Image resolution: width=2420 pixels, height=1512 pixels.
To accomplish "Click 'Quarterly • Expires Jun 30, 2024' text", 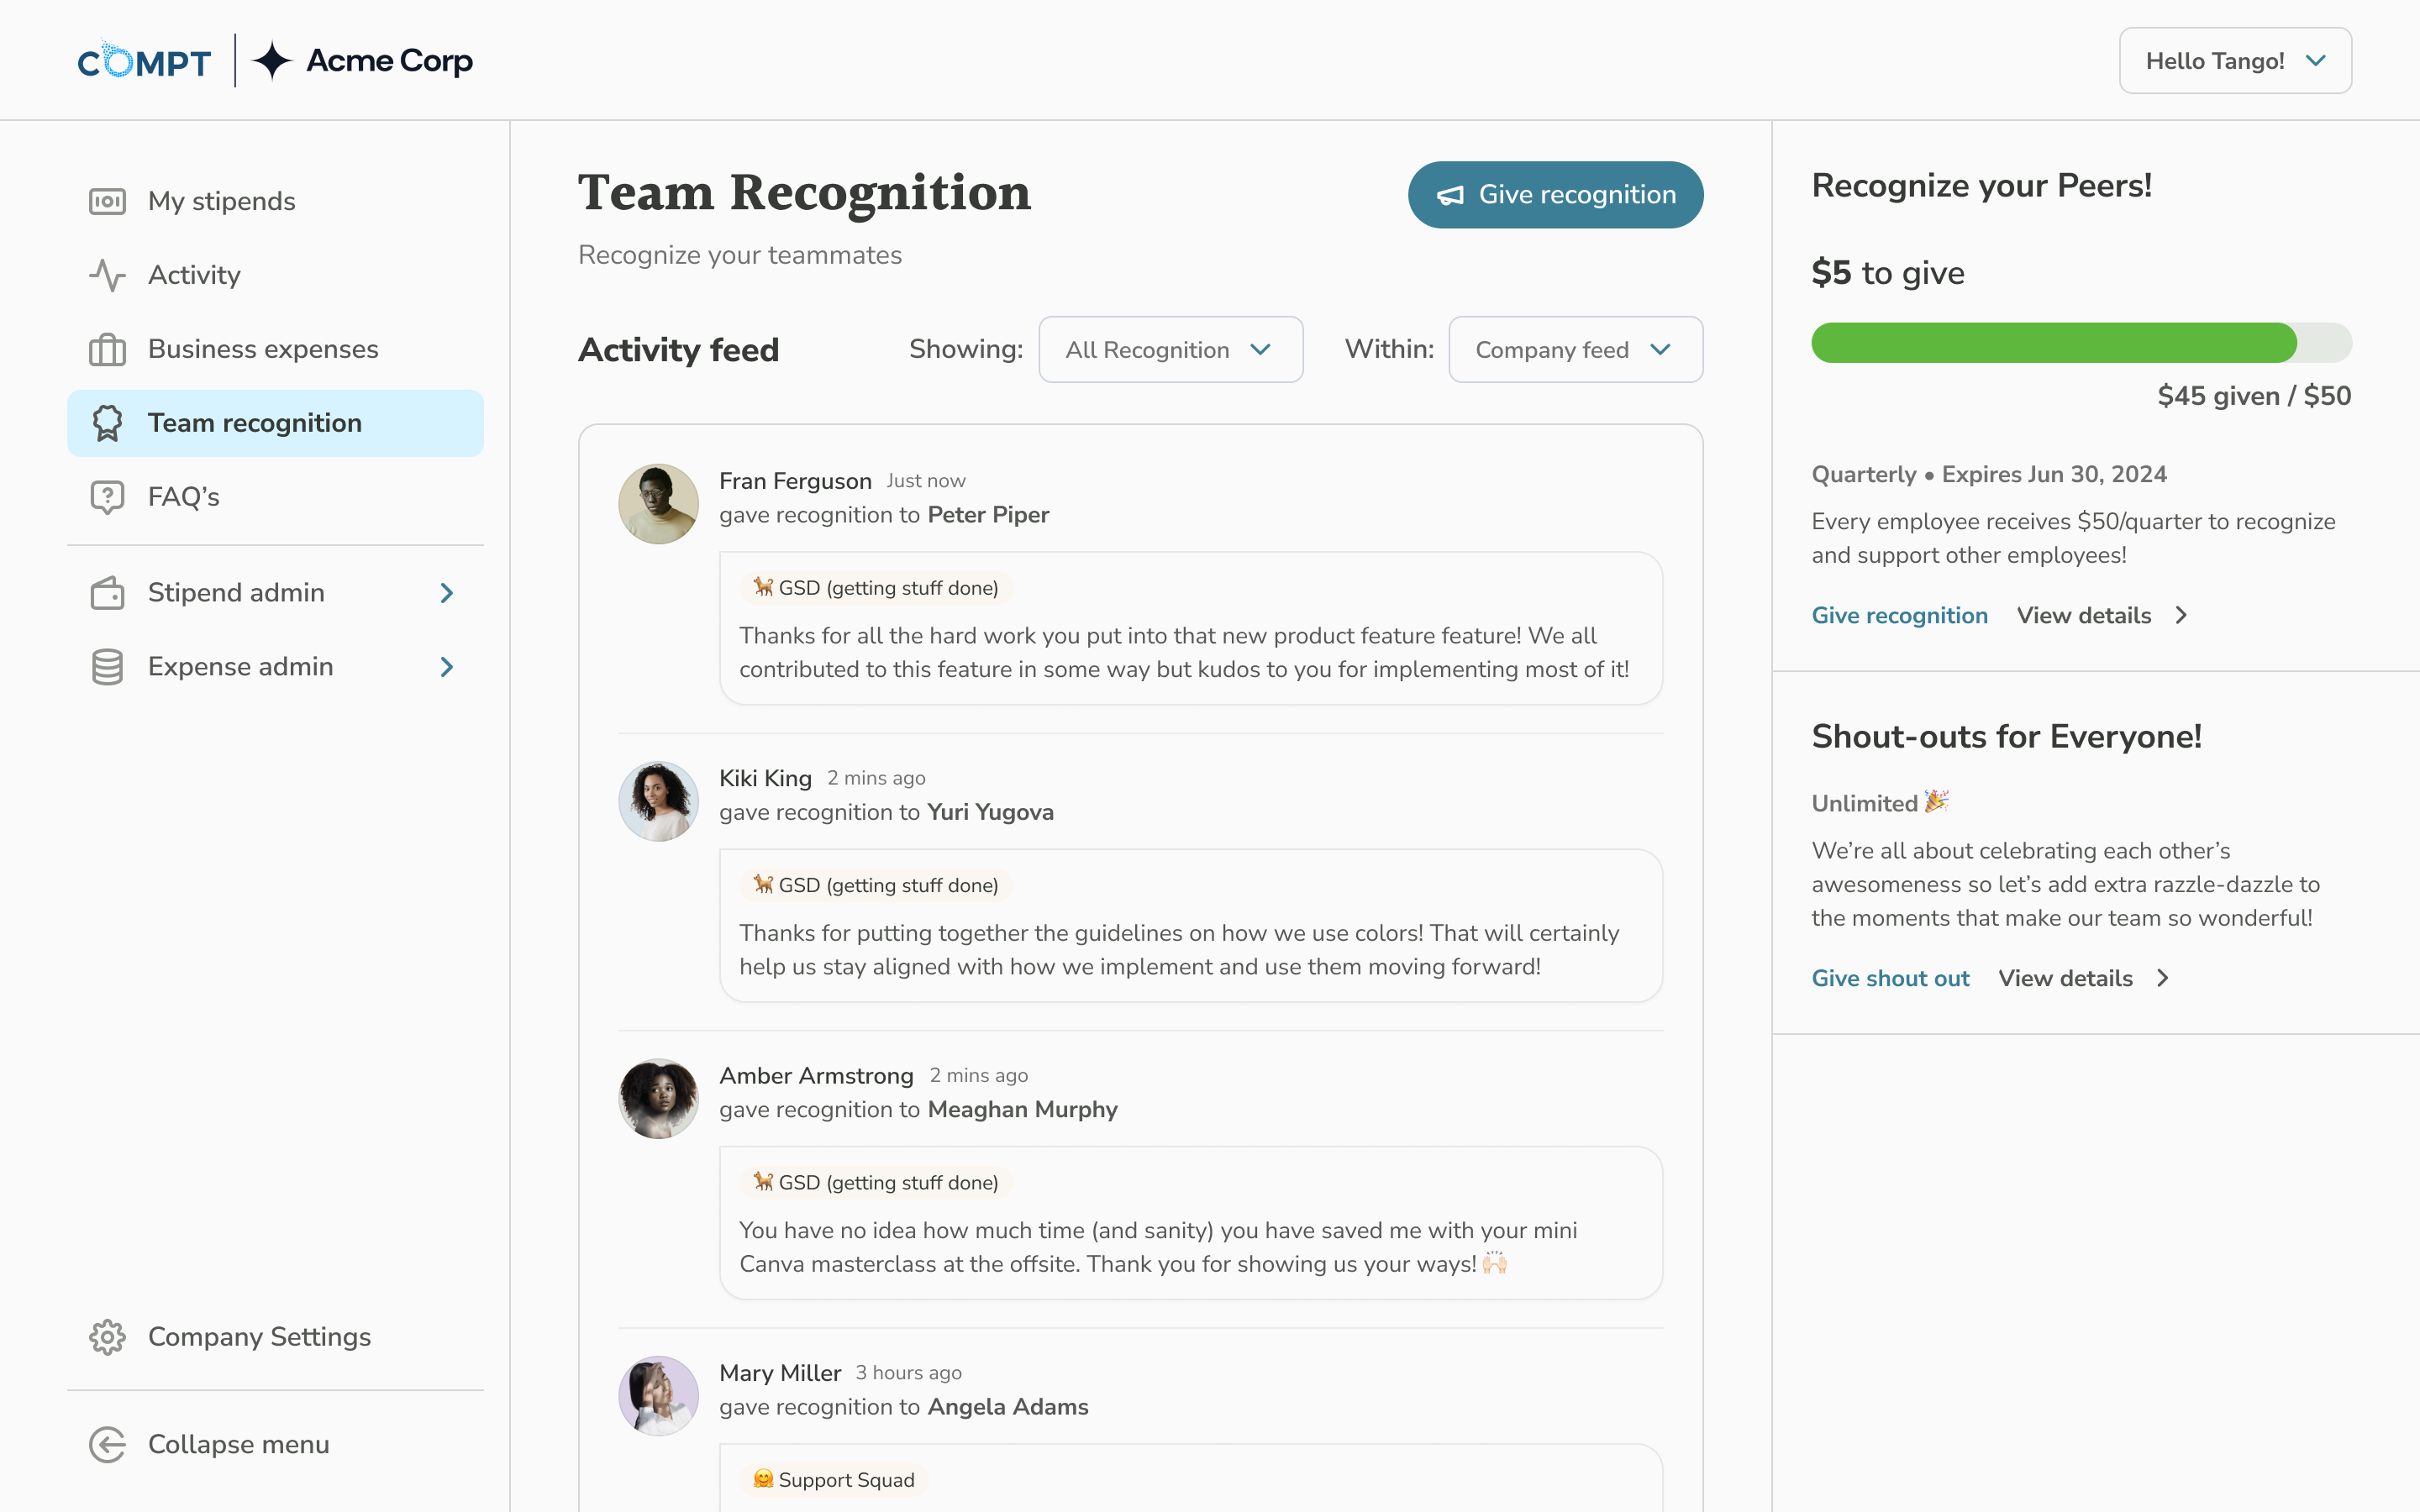I will coord(1989,475).
